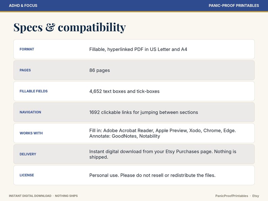Click the LICENSE row label
Image resolution: width=268 pixels, height=201 pixels.
27,175
